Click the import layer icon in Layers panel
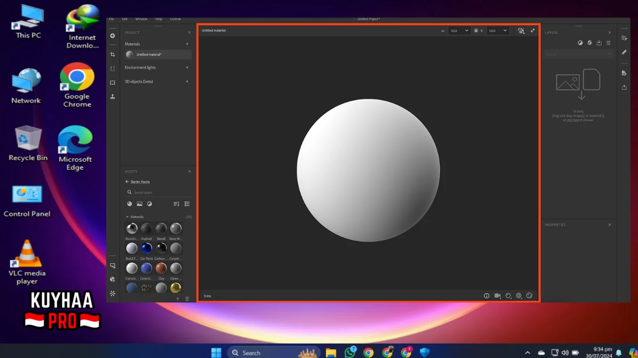This screenshot has height=358, width=638. (x=599, y=43)
